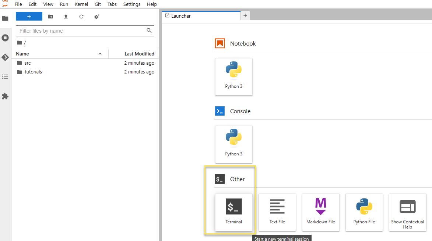
Task: Refresh the file browser list
Action: [x=81, y=17]
